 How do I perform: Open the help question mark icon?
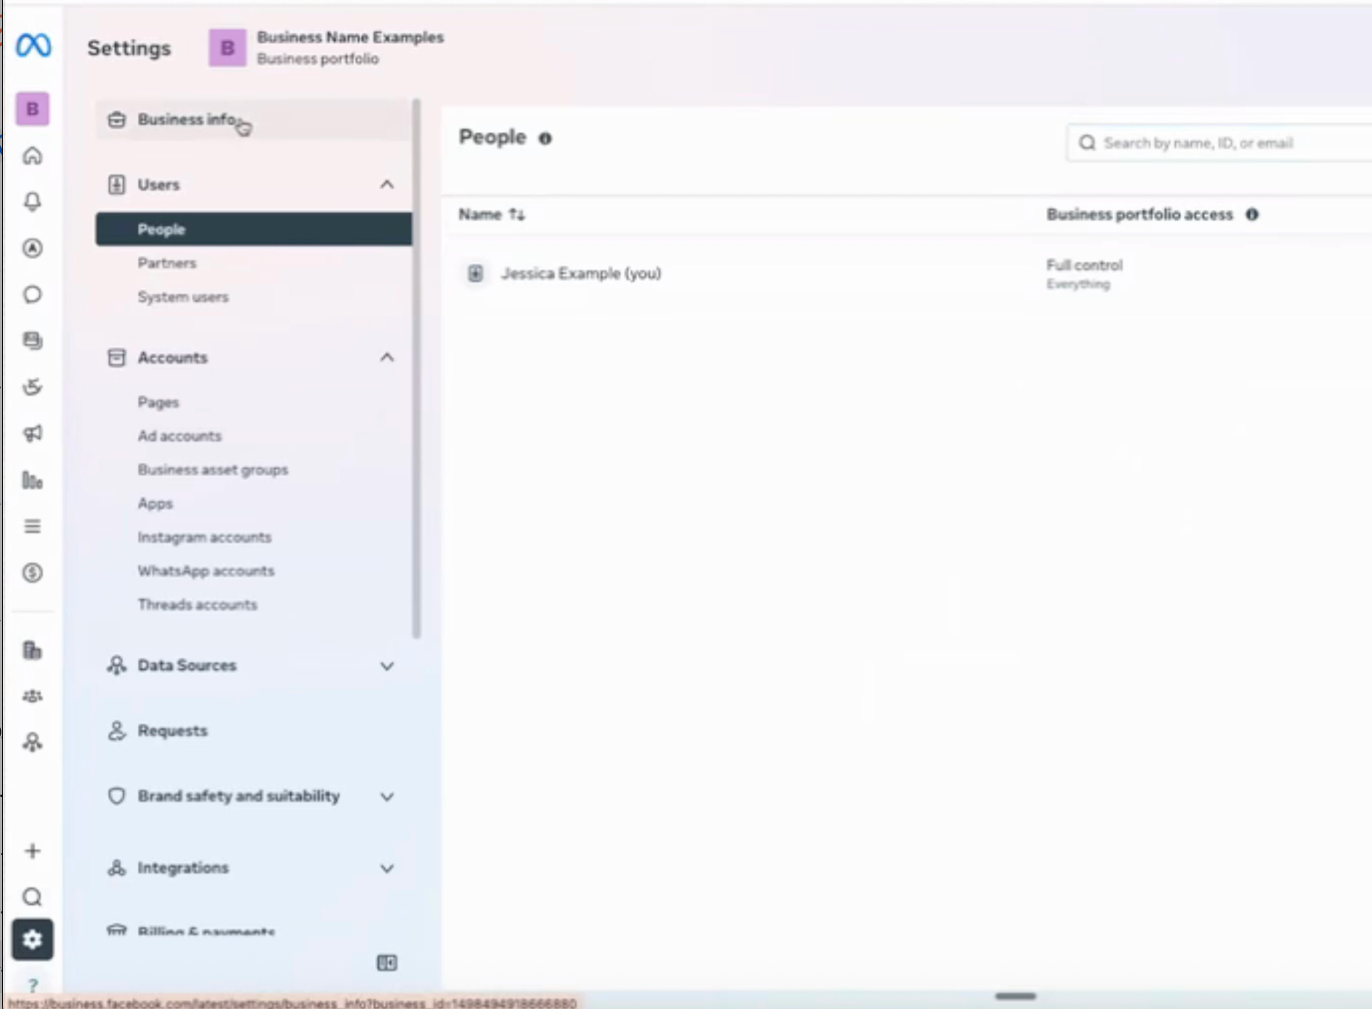(32, 986)
